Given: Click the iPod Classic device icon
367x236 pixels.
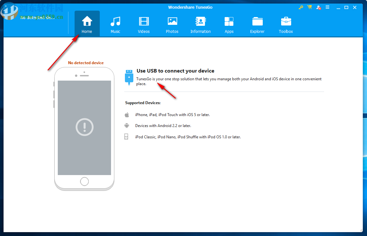Looking at the screenshot, I should pyautogui.click(x=126, y=137).
